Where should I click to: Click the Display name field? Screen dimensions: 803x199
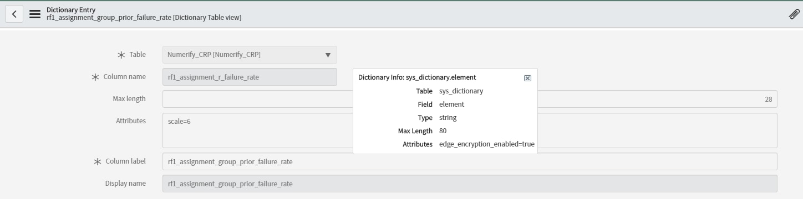click(470, 184)
